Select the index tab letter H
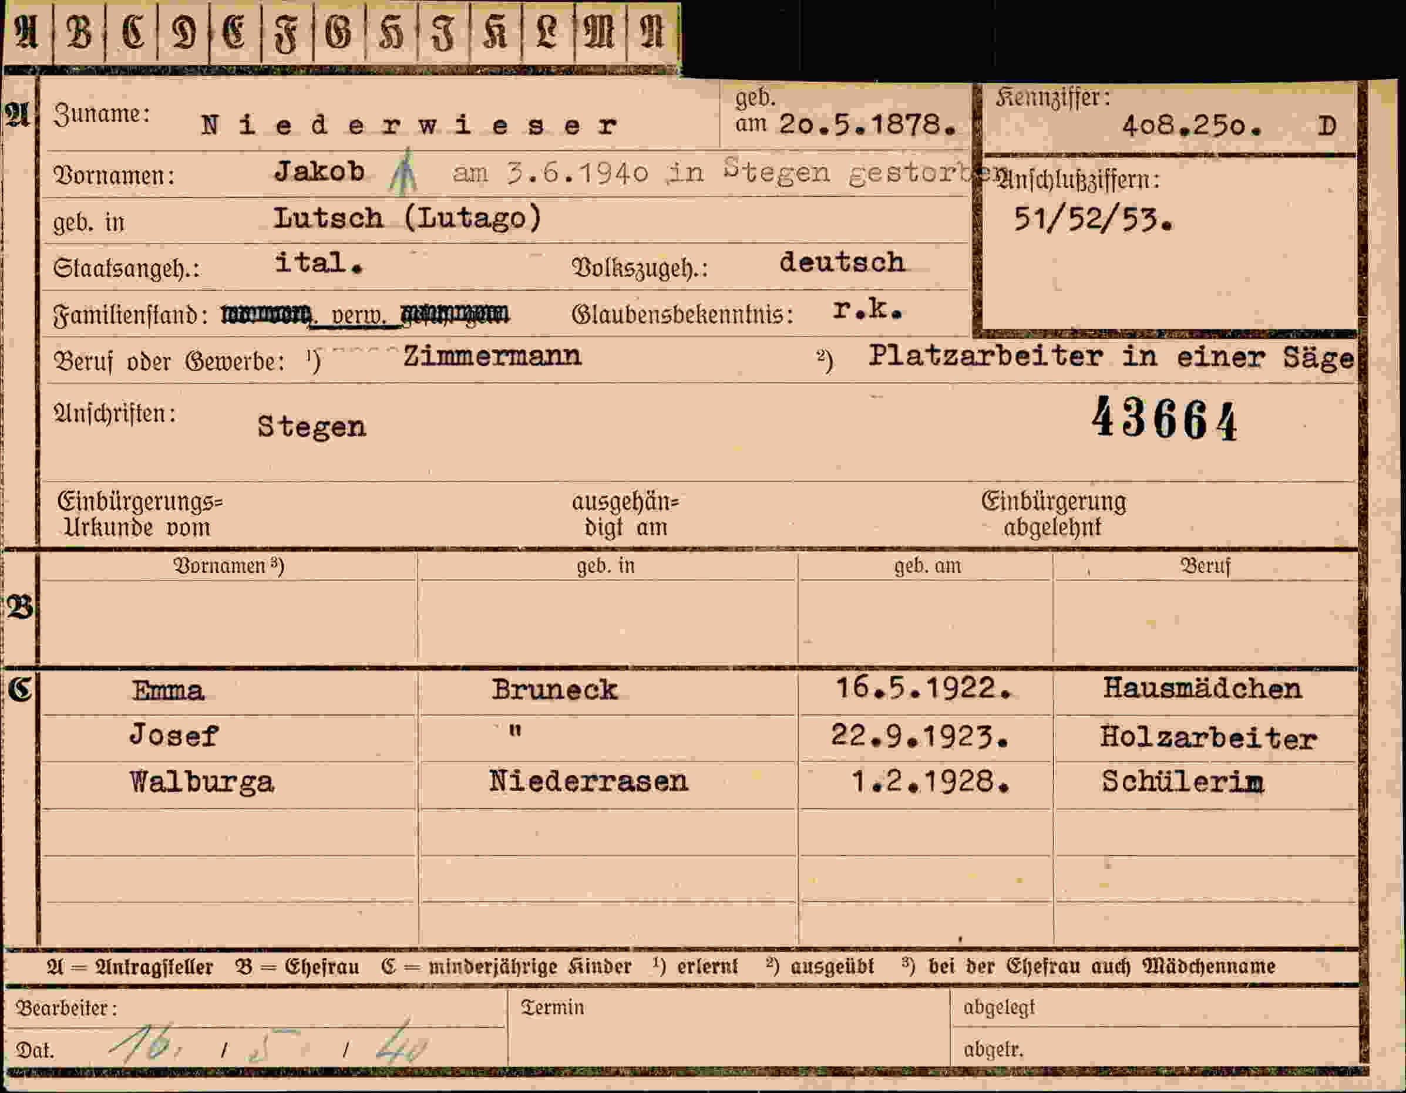1406x1093 pixels. tap(391, 32)
